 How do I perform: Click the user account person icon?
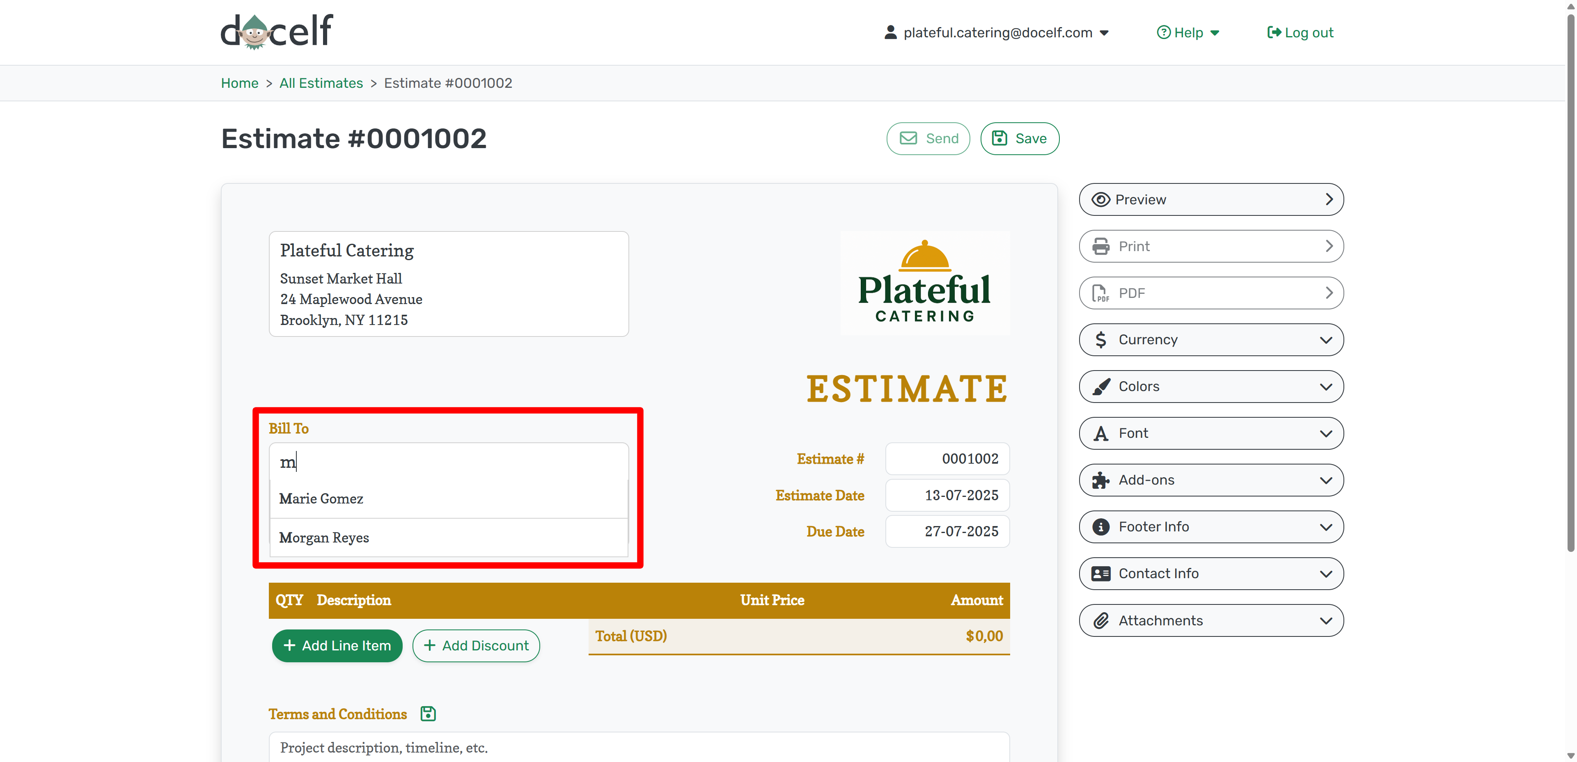(x=890, y=32)
